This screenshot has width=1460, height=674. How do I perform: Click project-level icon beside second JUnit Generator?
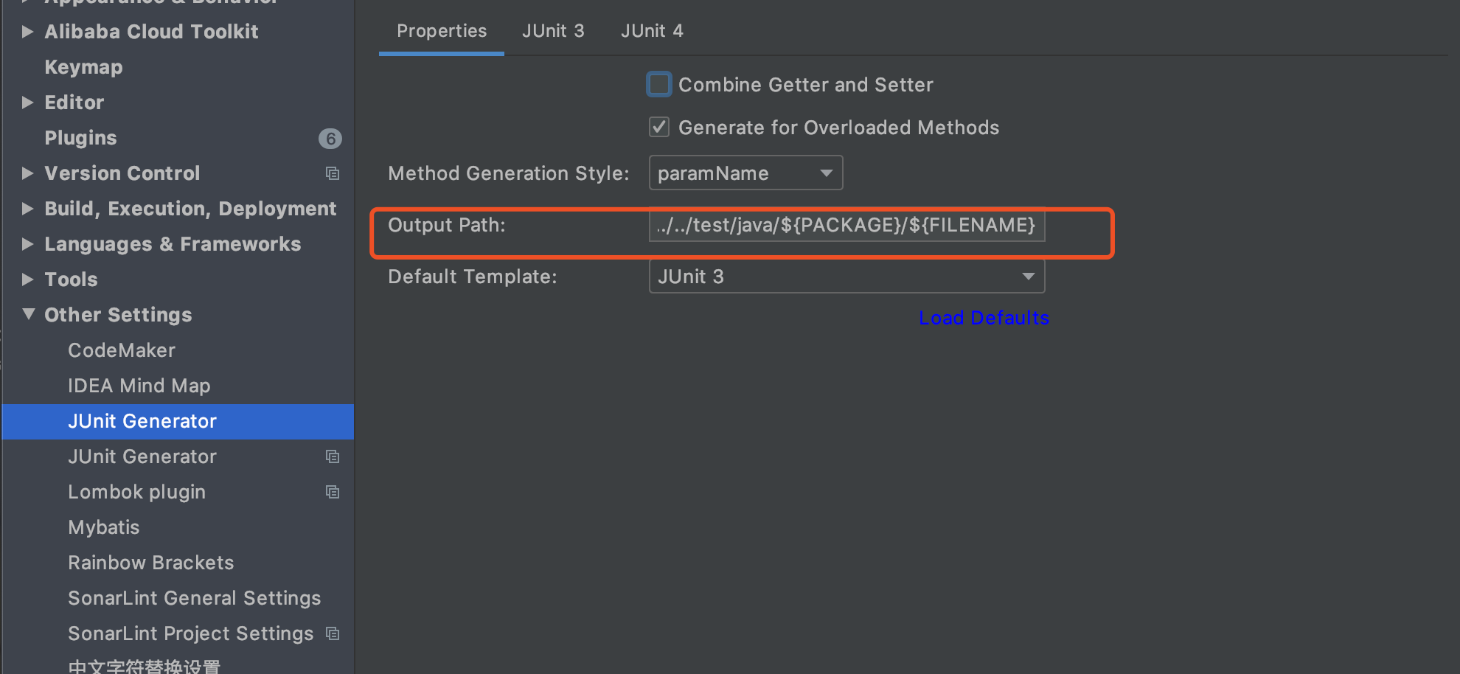[333, 456]
